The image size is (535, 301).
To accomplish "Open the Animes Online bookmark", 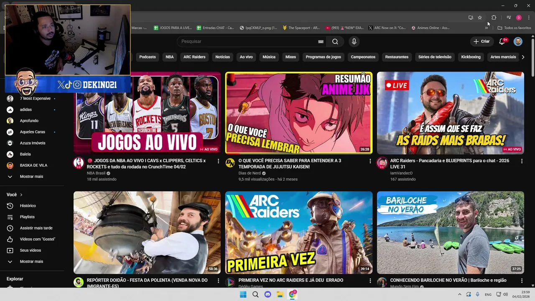I will [431, 28].
